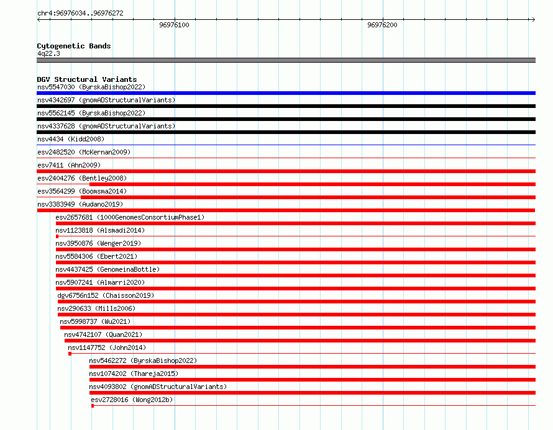Click the nsv5547030 (ByrskaBishop2022) variant label
The width and height of the screenshot is (553, 430).
pos(91,87)
